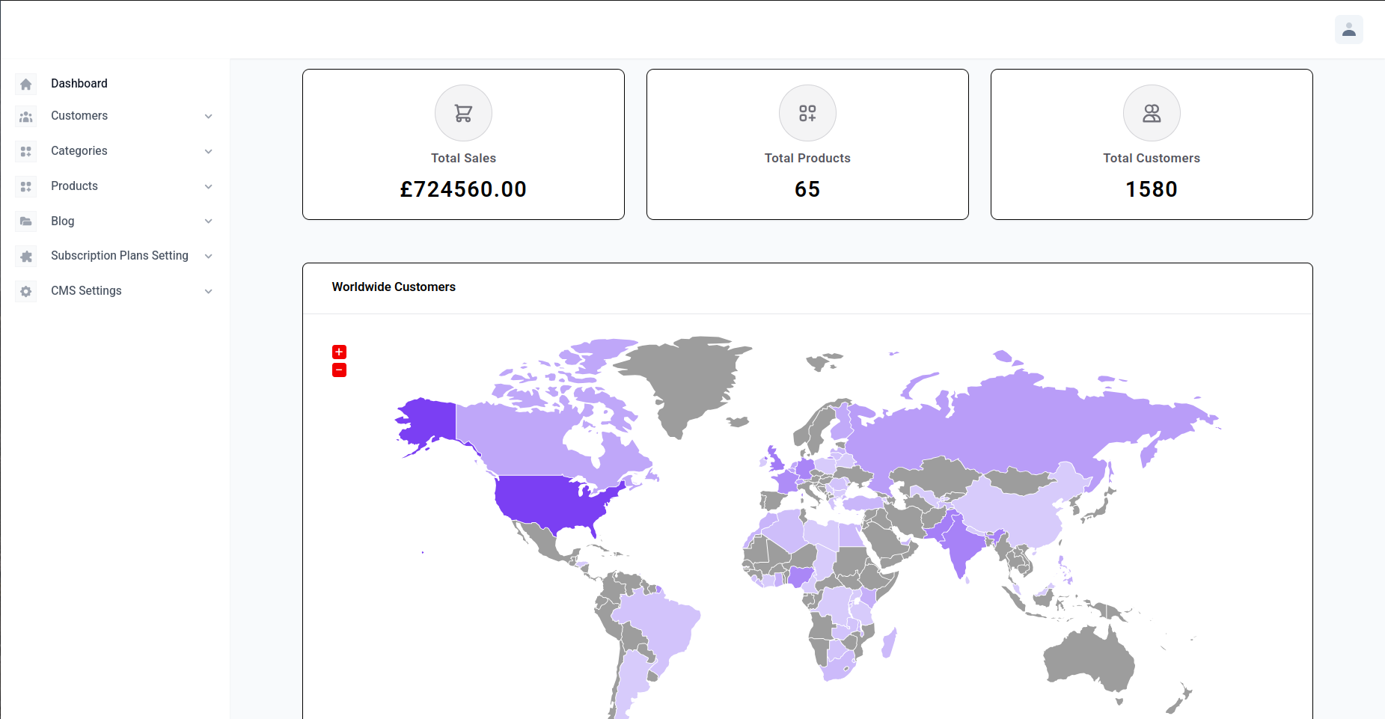The height and width of the screenshot is (719, 1385).
Task: Click the Total Customers label
Action: [x=1152, y=158]
